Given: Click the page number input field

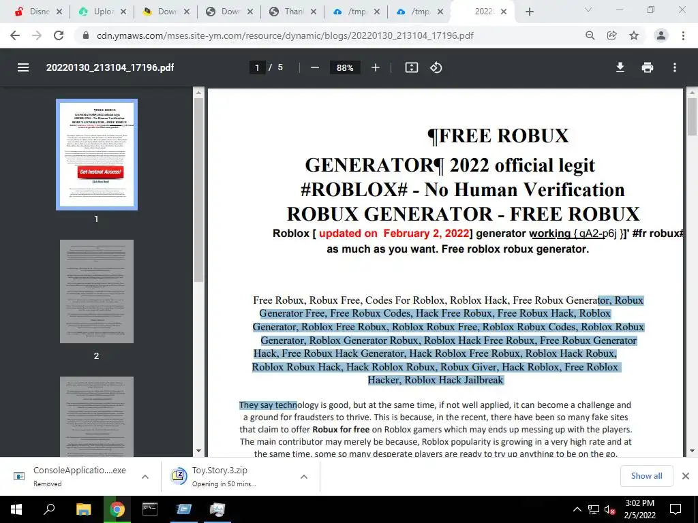Looking at the screenshot, I should [257, 67].
